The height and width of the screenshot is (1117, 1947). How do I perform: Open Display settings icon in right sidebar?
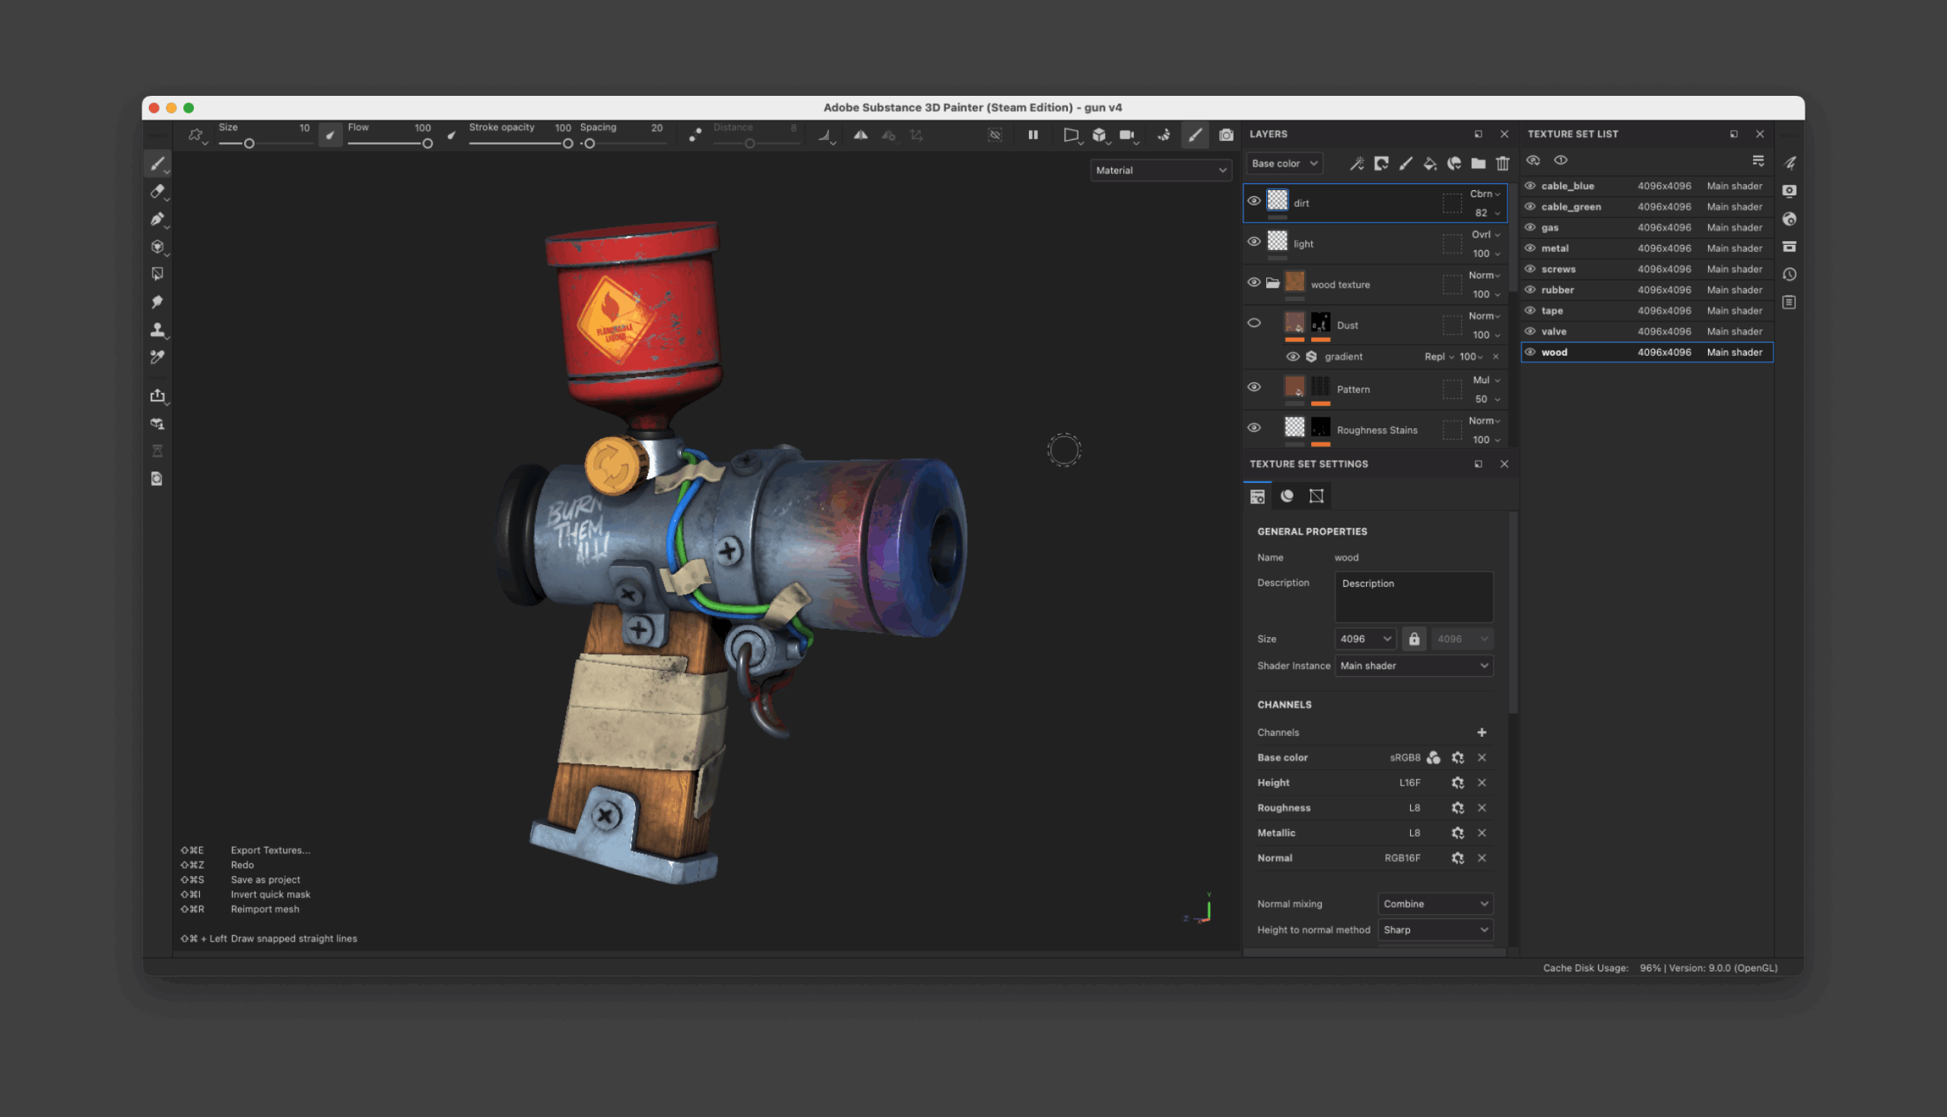click(x=1789, y=191)
